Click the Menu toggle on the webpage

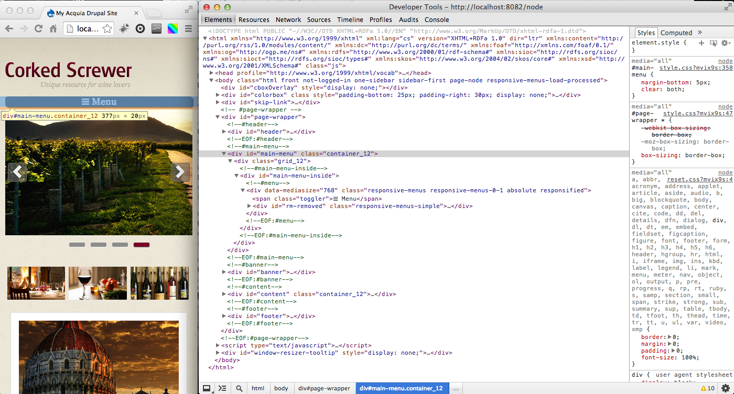[99, 102]
